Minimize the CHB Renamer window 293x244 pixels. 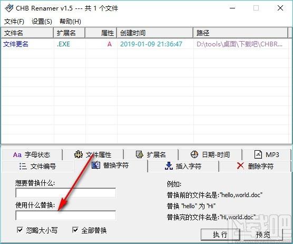point(232,8)
